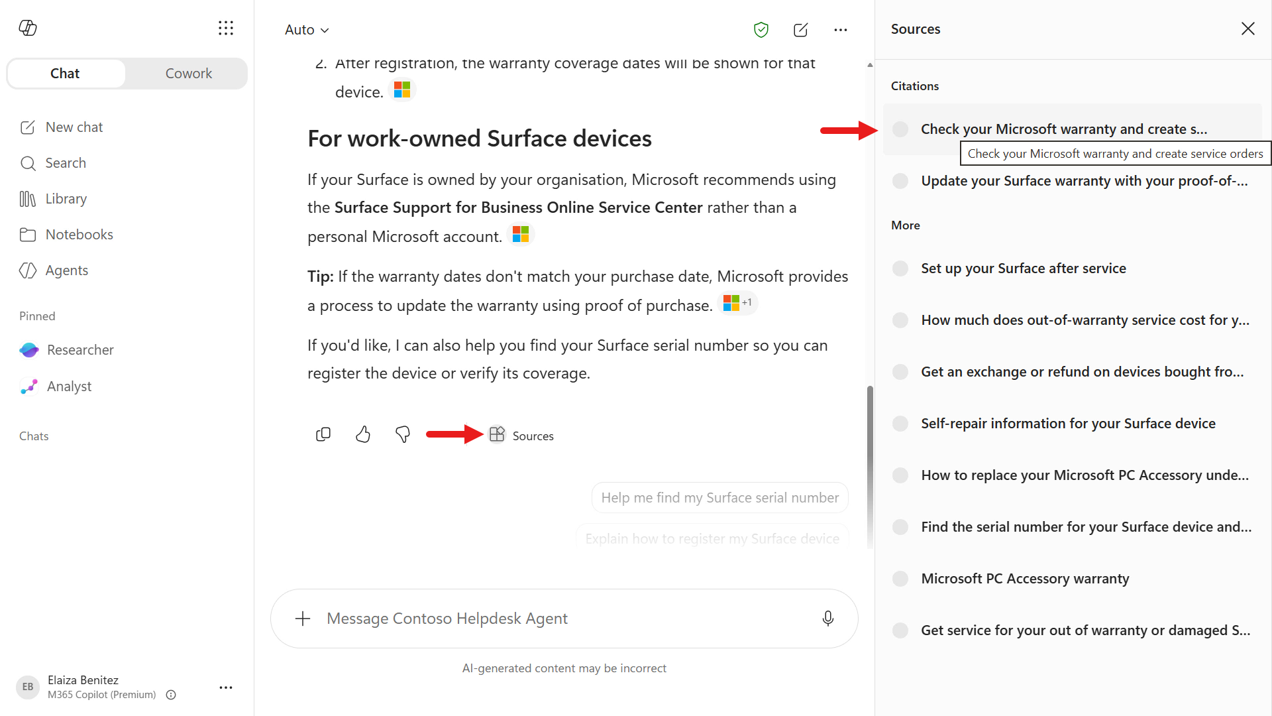1272x716 pixels.
Task: Start a new chat from the header compose icon
Action: click(801, 30)
